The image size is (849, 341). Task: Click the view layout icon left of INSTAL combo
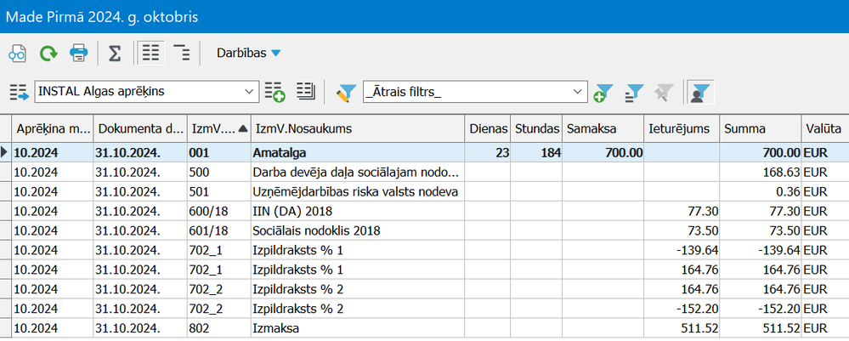(19, 92)
